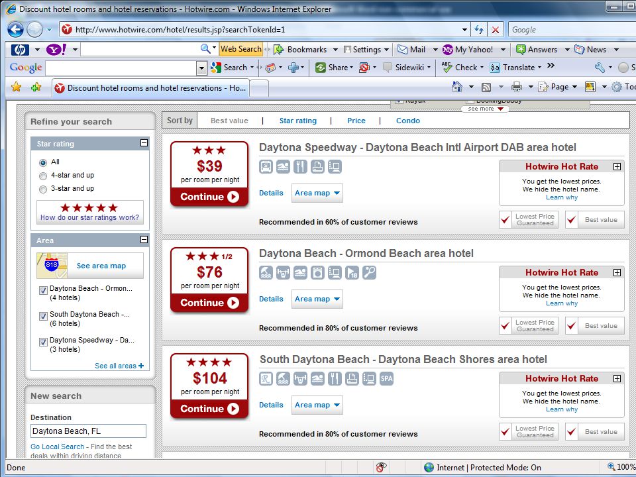
Task: Switch to Discount hotel rooms browser tab
Action: (150, 87)
